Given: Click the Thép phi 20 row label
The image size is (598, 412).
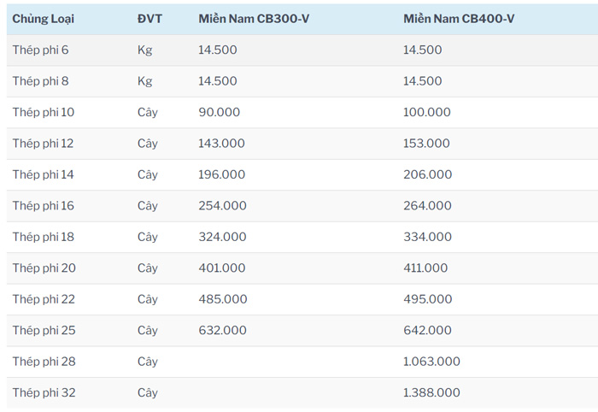Looking at the screenshot, I should 44,268.
